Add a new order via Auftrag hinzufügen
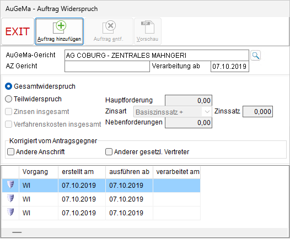 [59, 31]
